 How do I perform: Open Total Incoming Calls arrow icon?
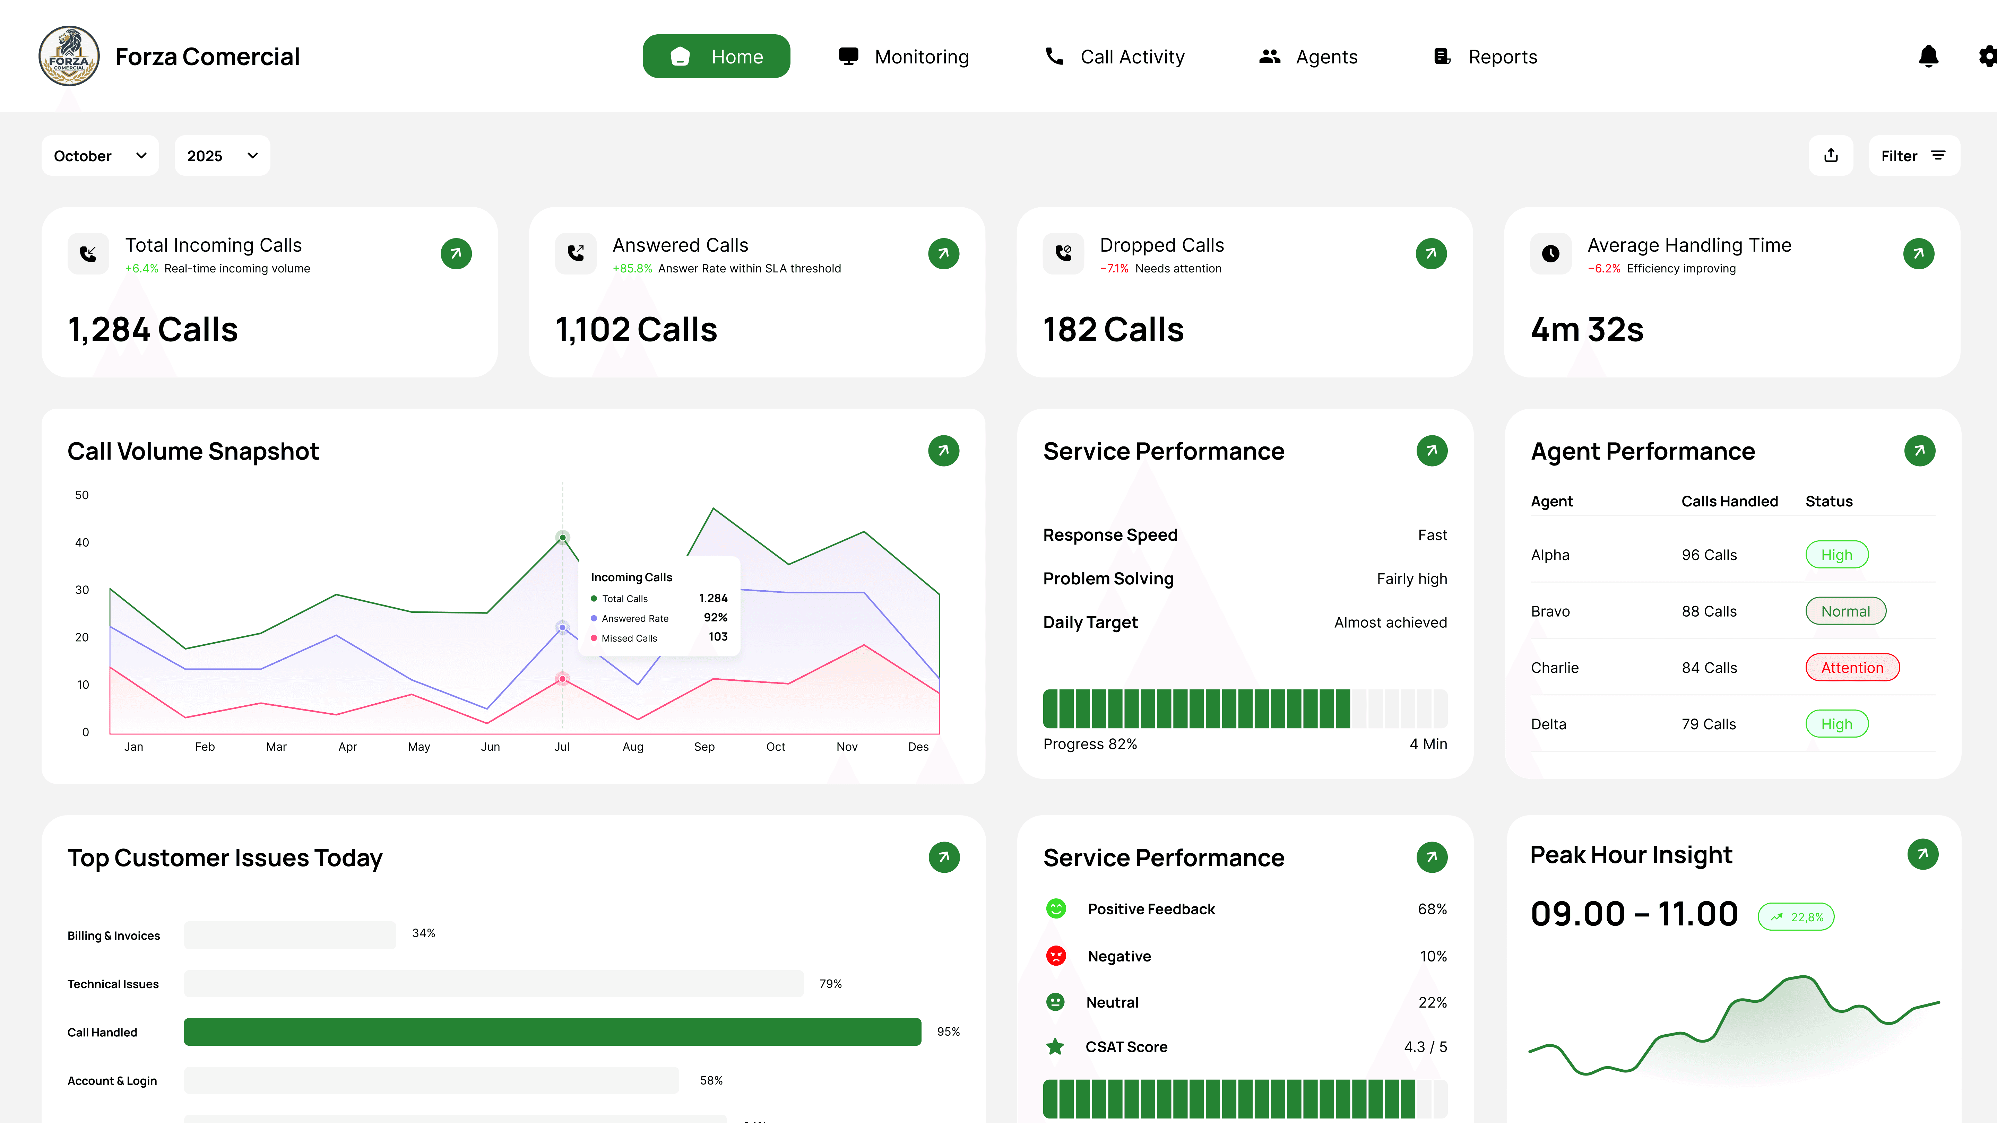tap(456, 253)
